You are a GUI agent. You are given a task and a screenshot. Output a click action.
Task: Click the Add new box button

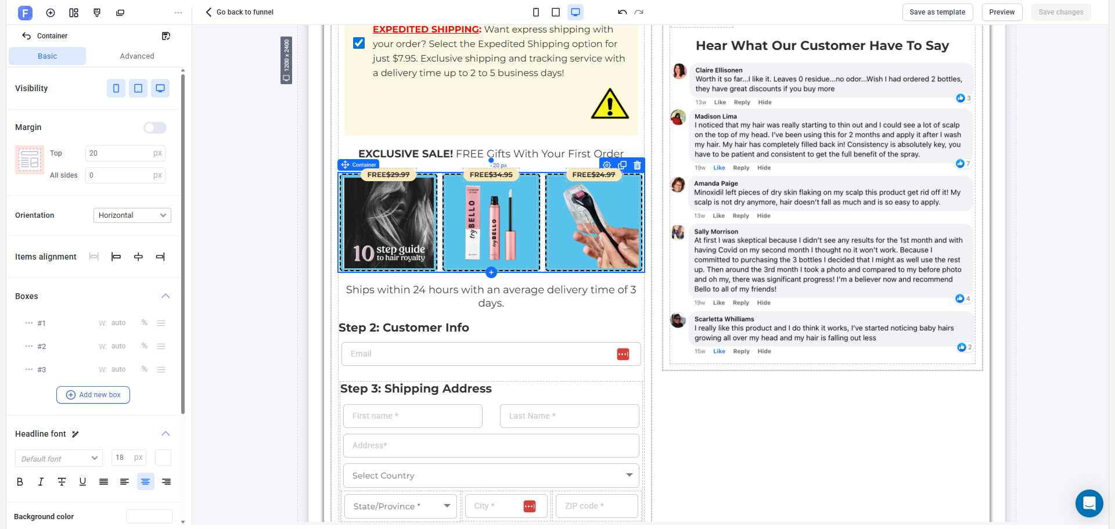93,395
